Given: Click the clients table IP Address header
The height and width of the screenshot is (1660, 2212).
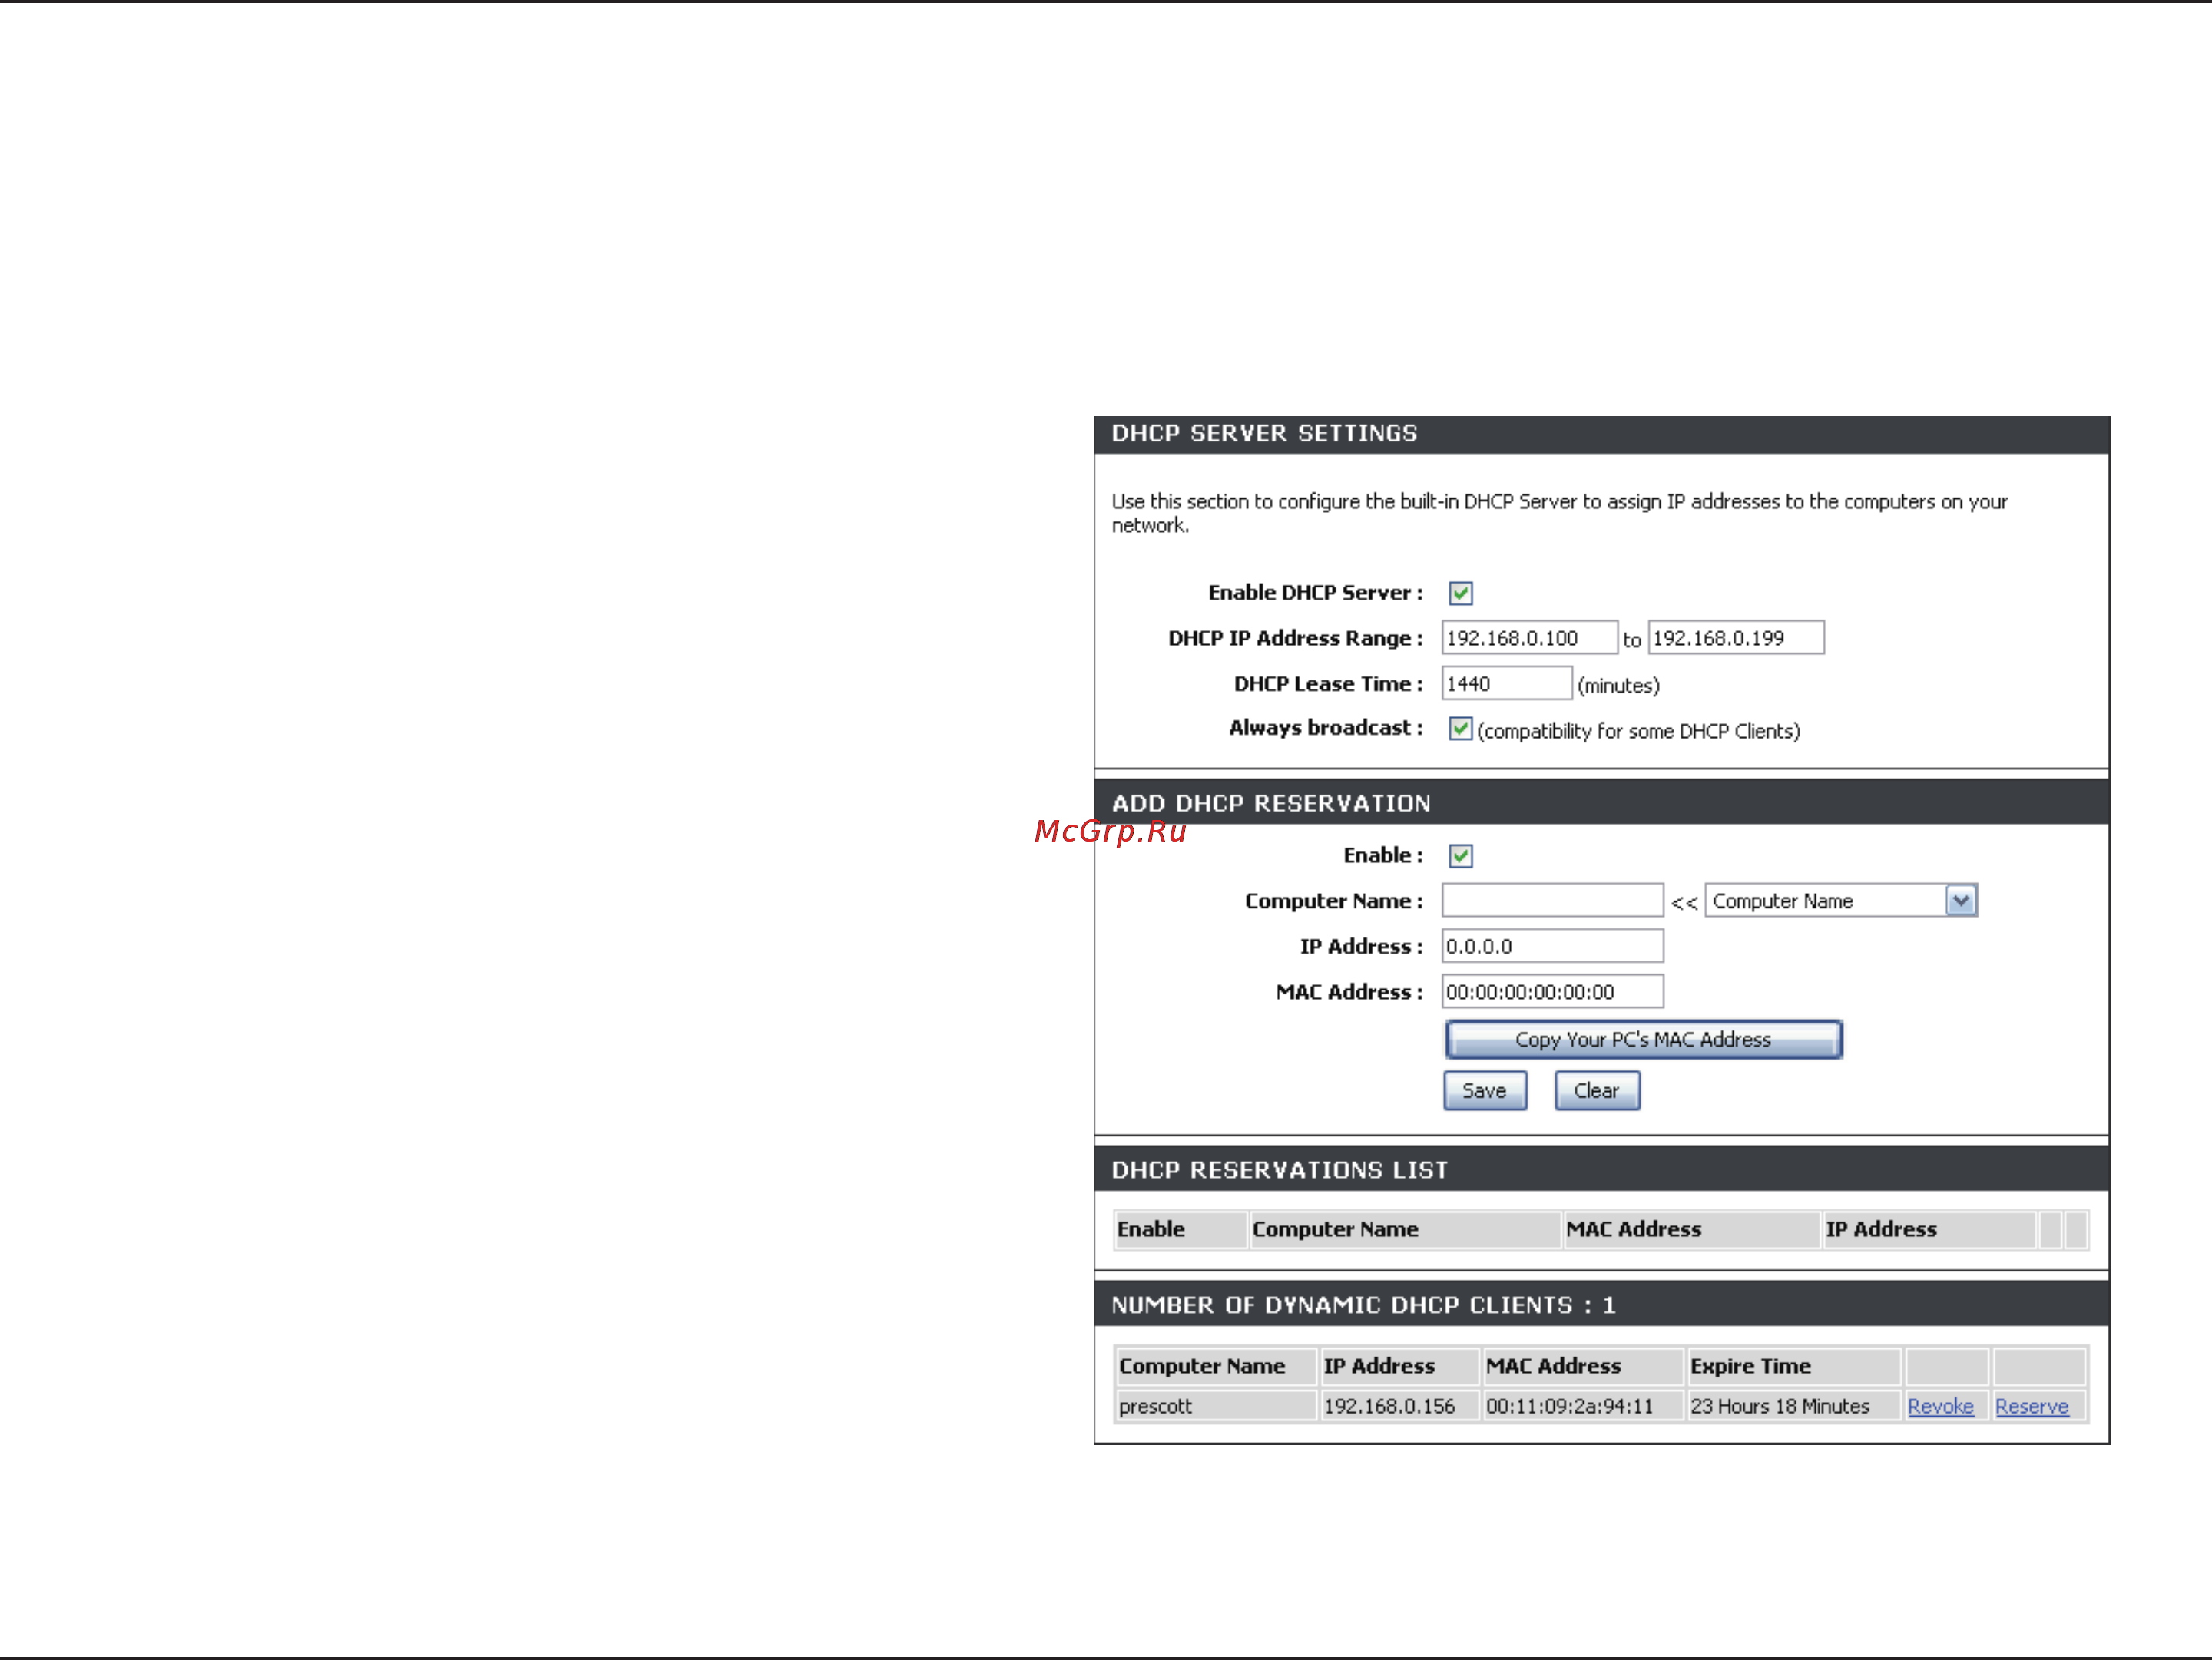Looking at the screenshot, I should coord(1399,1366).
